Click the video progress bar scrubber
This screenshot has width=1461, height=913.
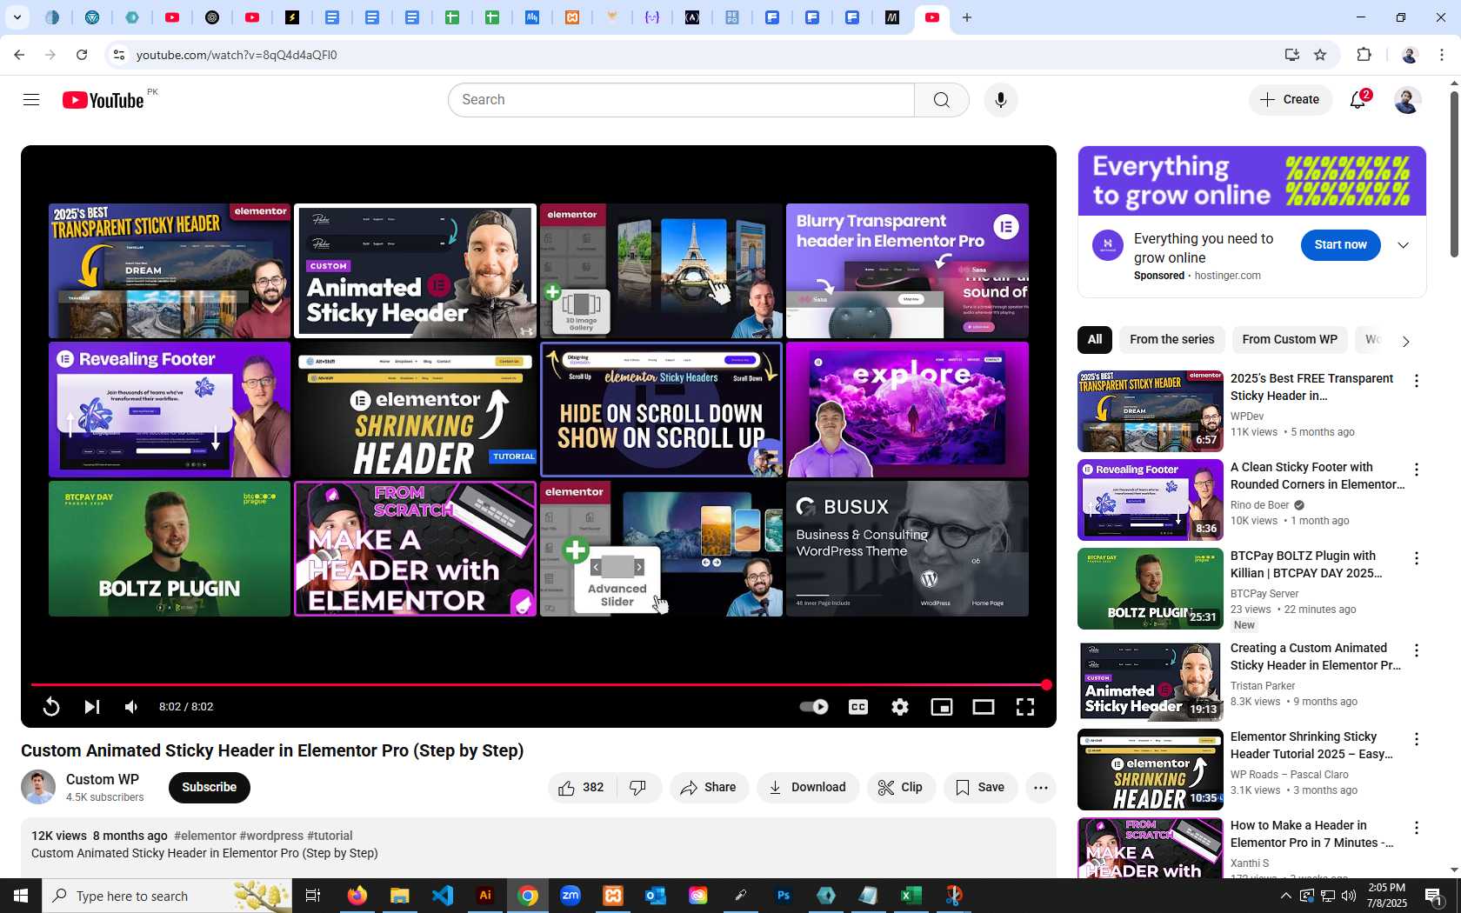[1046, 685]
